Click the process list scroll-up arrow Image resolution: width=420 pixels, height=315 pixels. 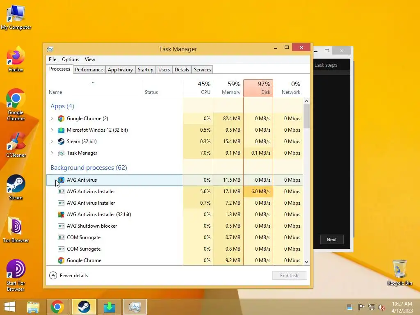(x=307, y=101)
